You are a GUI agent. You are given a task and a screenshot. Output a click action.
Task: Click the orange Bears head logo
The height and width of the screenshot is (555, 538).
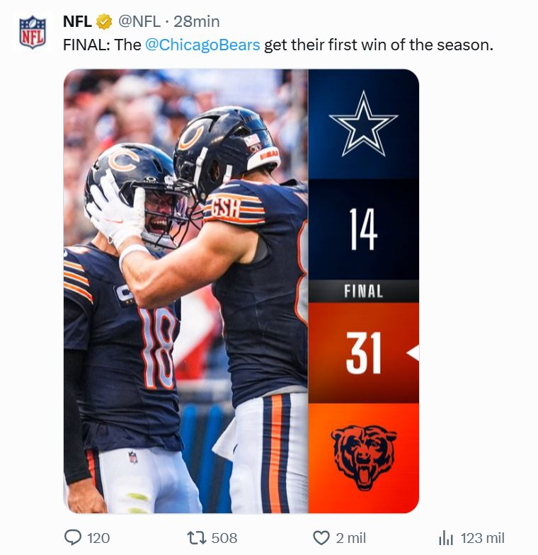tap(364, 457)
